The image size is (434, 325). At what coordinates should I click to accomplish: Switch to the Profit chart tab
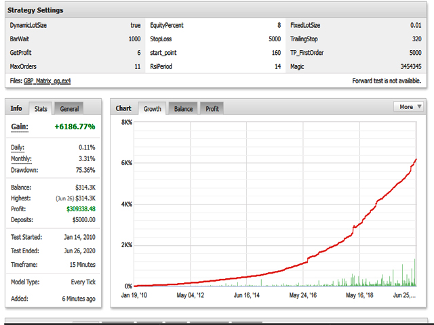pos(212,108)
